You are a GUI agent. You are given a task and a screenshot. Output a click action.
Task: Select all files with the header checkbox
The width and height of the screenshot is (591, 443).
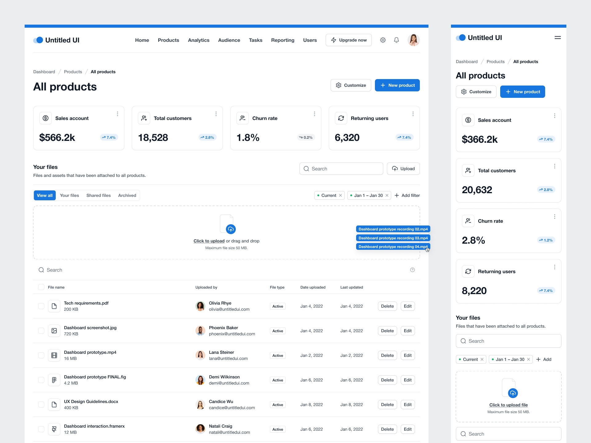[x=41, y=287]
